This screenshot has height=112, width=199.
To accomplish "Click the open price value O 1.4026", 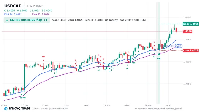I will click(10, 11).
